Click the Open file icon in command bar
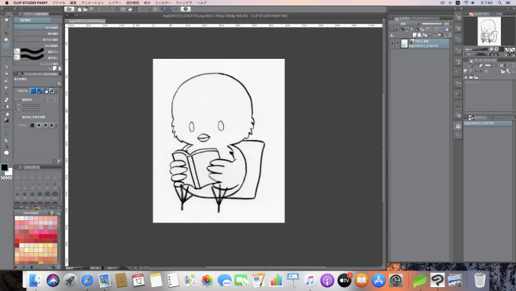 (85, 9)
